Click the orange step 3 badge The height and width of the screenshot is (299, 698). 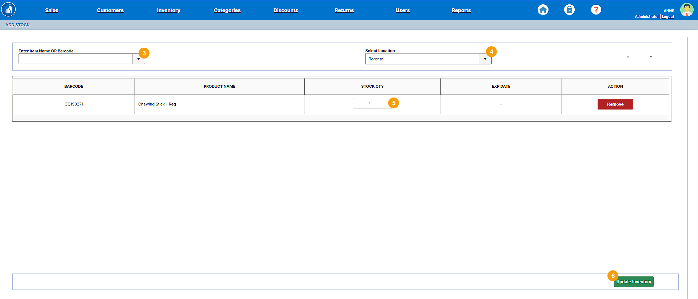[x=144, y=53]
